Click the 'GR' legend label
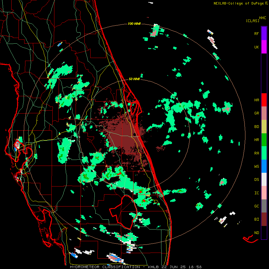 [256, 113]
